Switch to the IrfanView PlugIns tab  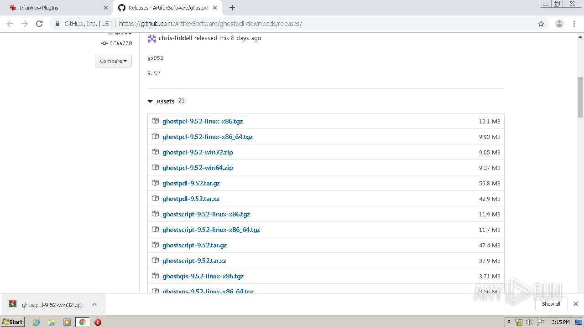pos(57,8)
